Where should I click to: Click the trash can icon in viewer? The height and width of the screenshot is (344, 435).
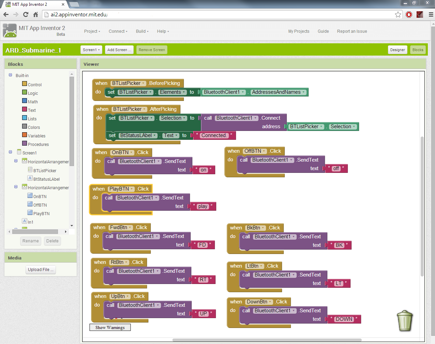(x=405, y=320)
